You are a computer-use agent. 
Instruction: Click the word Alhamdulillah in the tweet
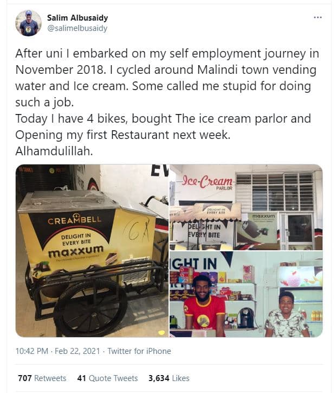click(54, 151)
